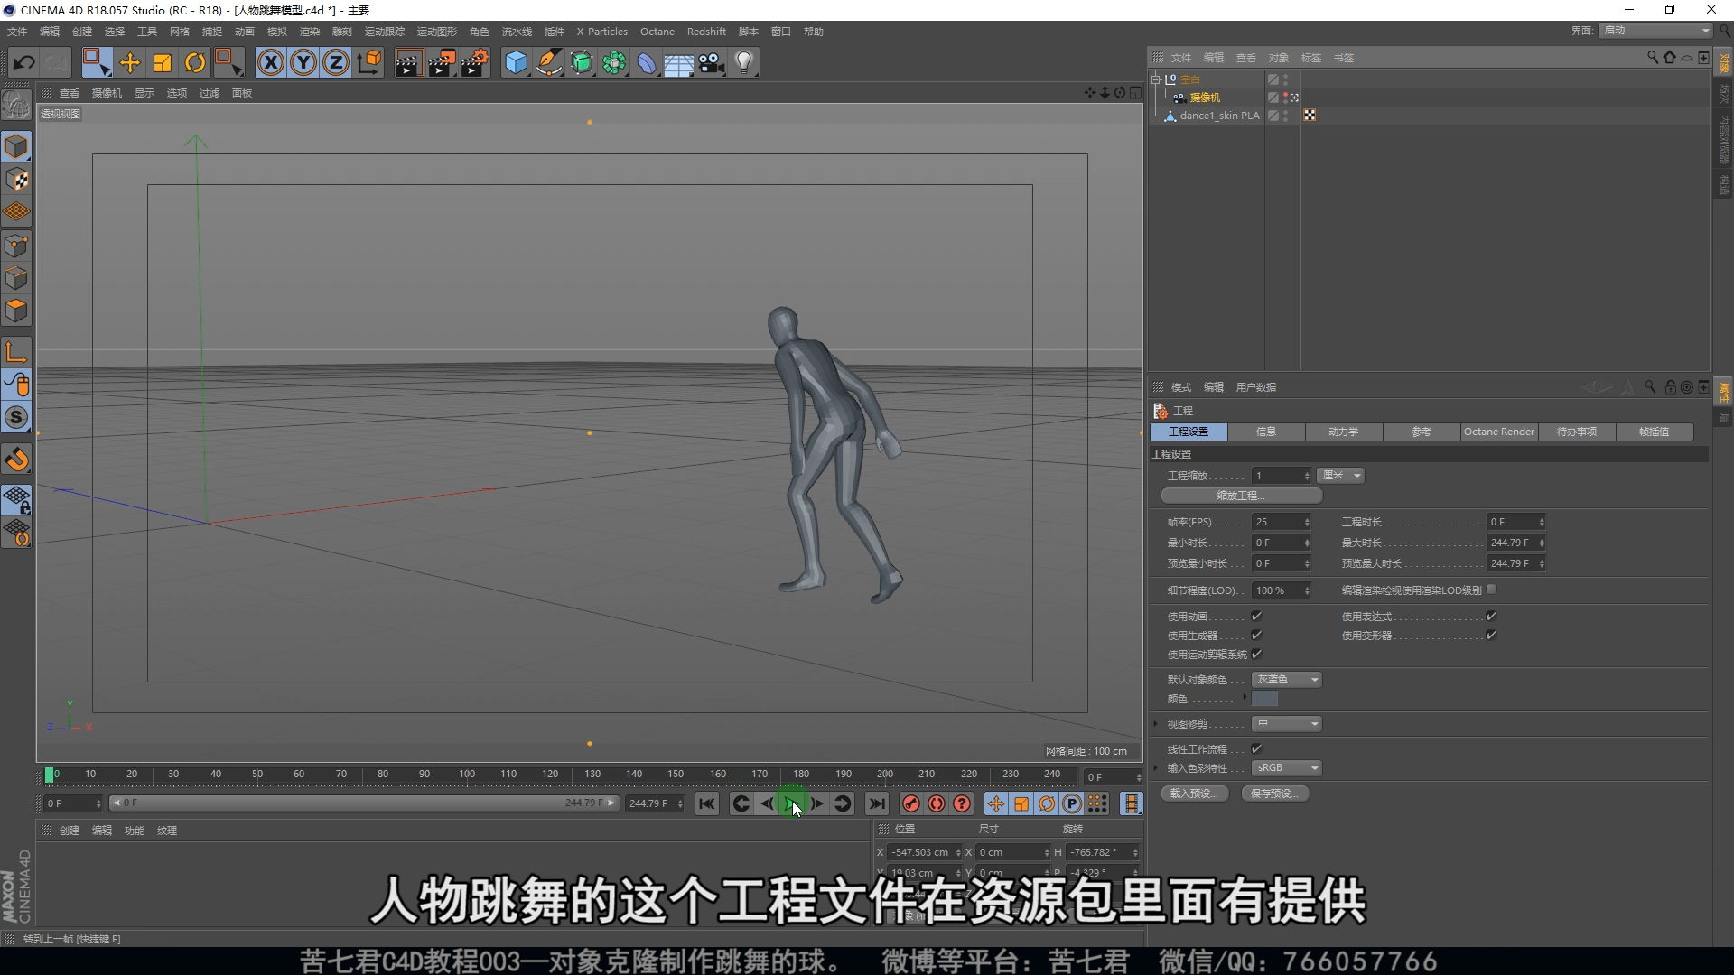Click the 载入预设 button
Screen dimensions: 1734x975
[1194, 794]
